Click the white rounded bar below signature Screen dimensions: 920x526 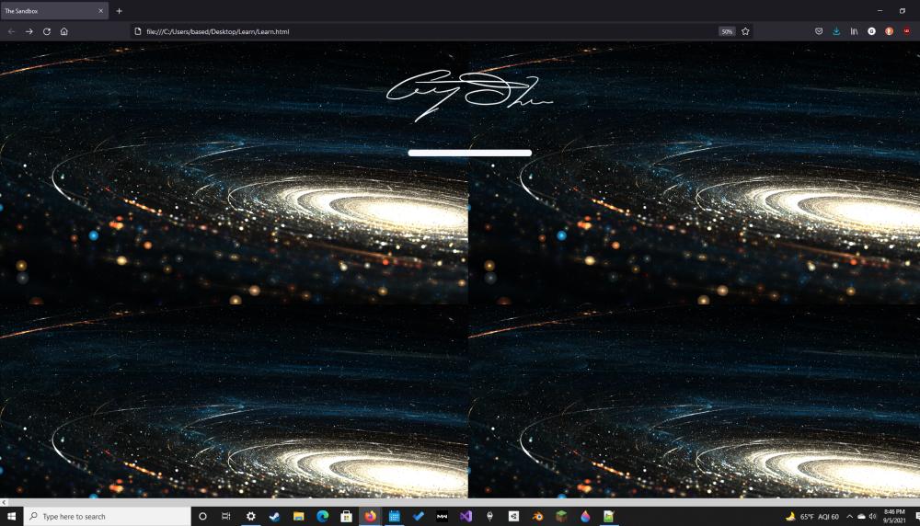pos(470,153)
